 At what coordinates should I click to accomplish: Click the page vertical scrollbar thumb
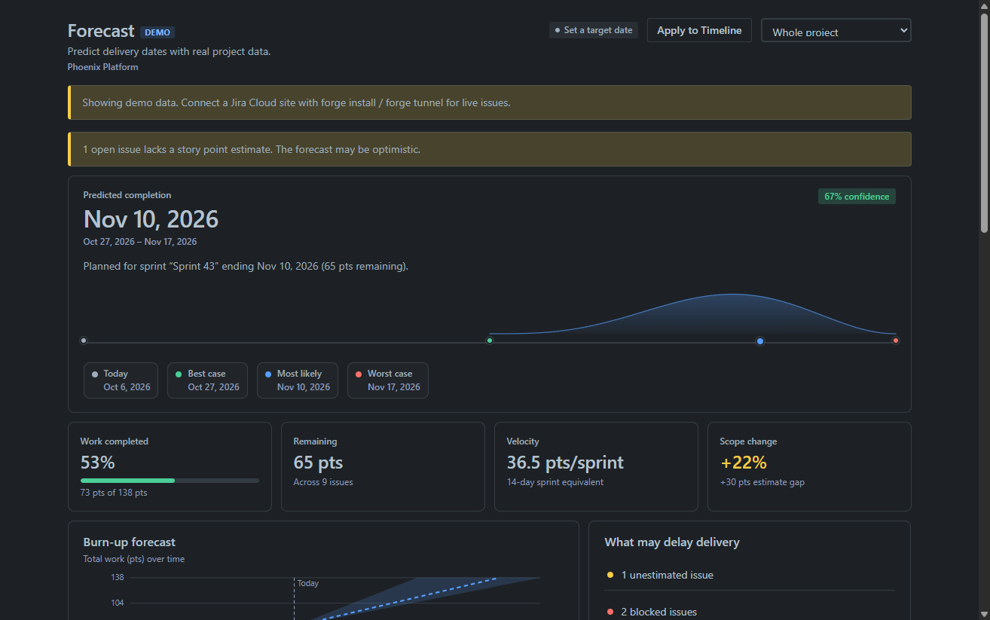click(x=984, y=124)
